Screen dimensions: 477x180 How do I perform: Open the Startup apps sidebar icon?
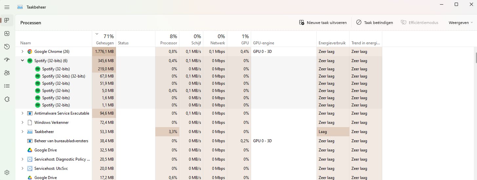pyautogui.click(x=7, y=60)
